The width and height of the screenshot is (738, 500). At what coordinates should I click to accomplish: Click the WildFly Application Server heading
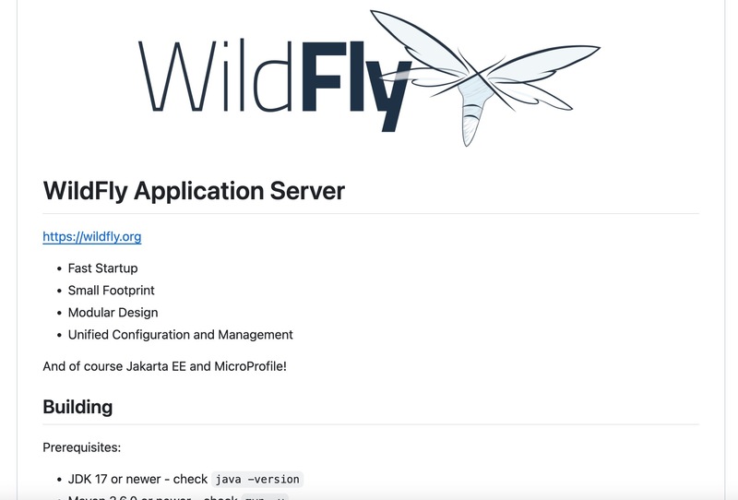(194, 191)
